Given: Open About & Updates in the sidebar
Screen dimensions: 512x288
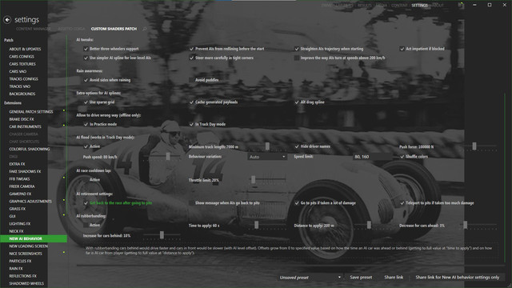Looking at the screenshot, I should (x=25, y=49).
